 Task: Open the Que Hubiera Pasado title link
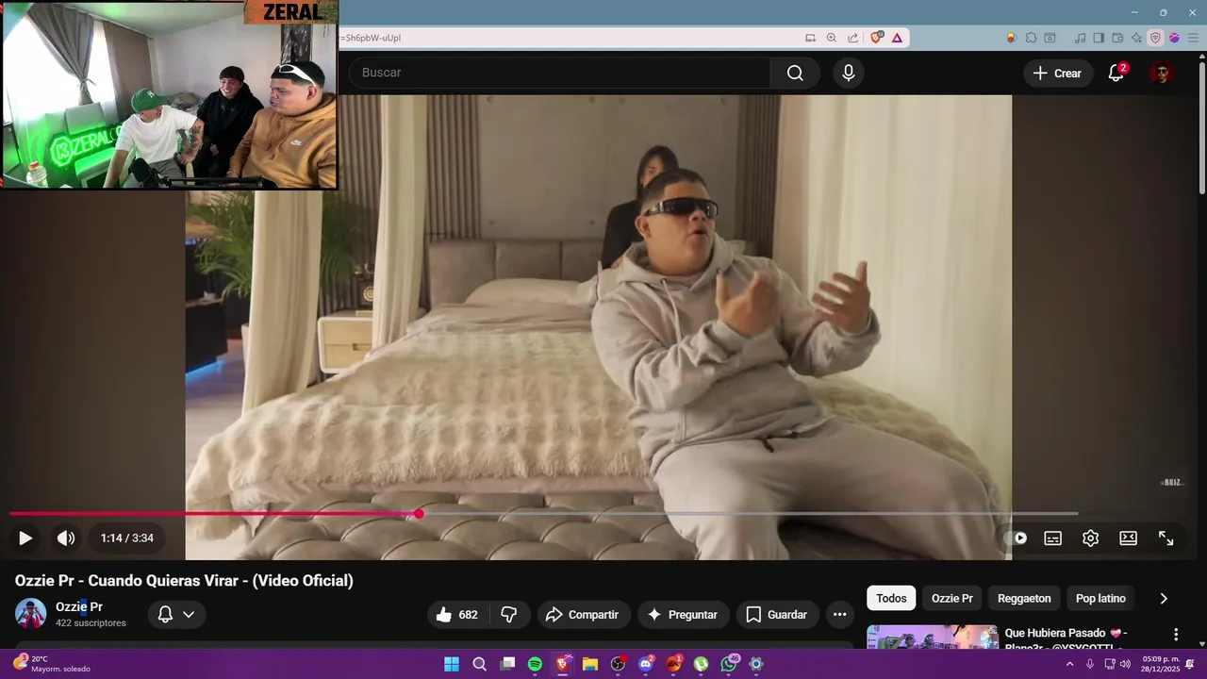[1066, 638]
